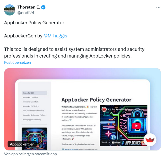
Task: Open Thorsten E.'s beach profile picture
Action: (x=10, y=10)
